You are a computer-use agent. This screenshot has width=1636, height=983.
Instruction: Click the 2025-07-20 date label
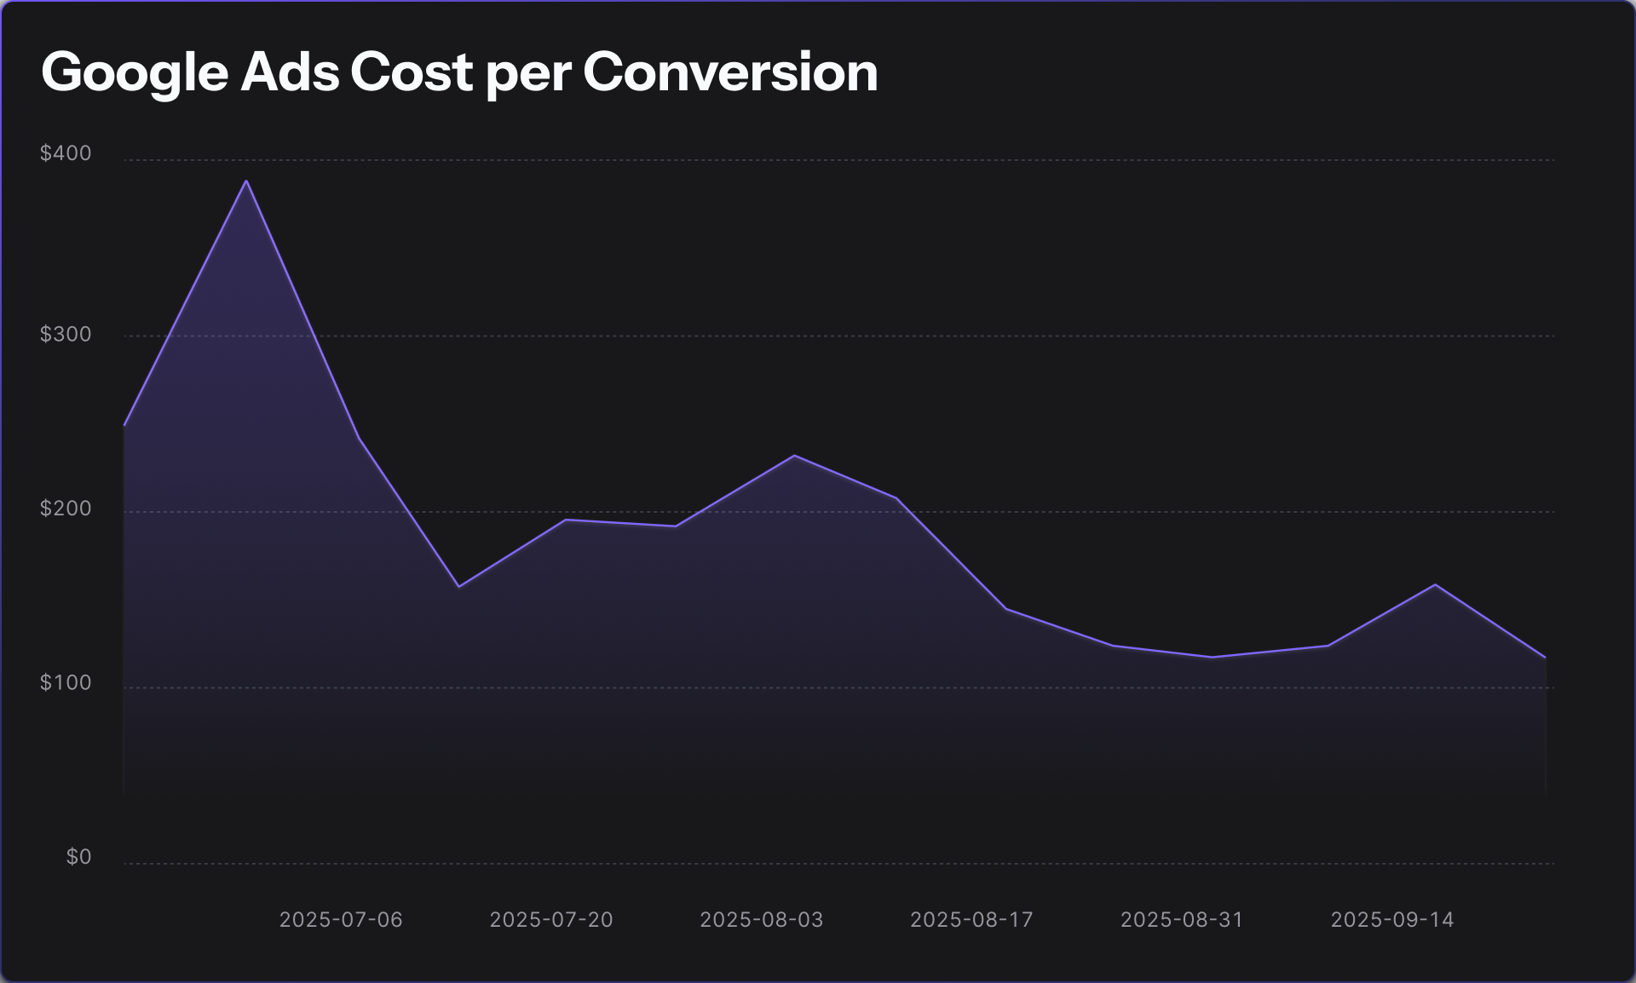[x=551, y=920]
